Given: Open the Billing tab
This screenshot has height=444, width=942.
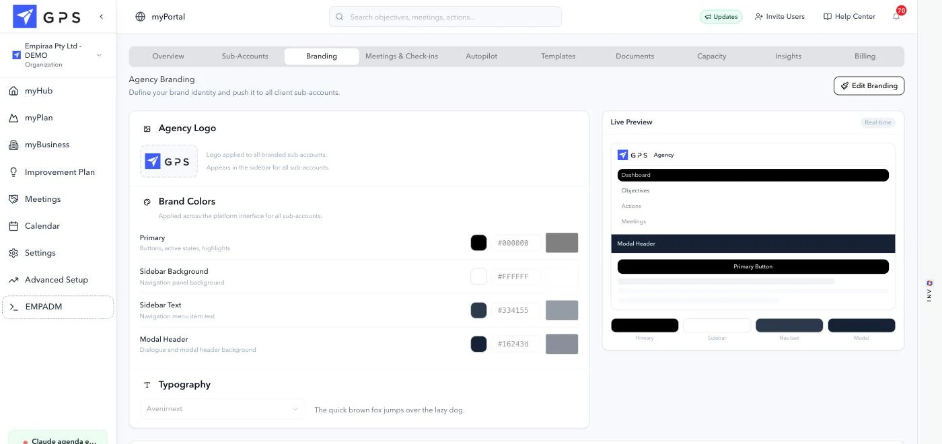Looking at the screenshot, I should (x=865, y=57).
